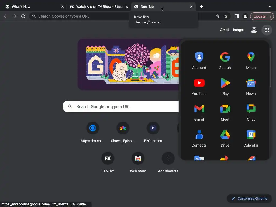Share this page icon in address bar
The height and width of the screenshot is (207, 276).
(x=217, y=16)
